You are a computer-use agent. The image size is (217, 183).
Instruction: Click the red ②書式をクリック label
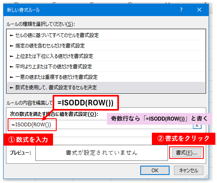[x=184, y=139]
